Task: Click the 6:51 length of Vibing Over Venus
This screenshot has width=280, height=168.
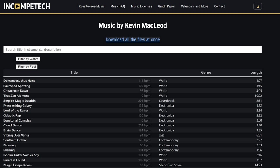Action: (259, 136)
